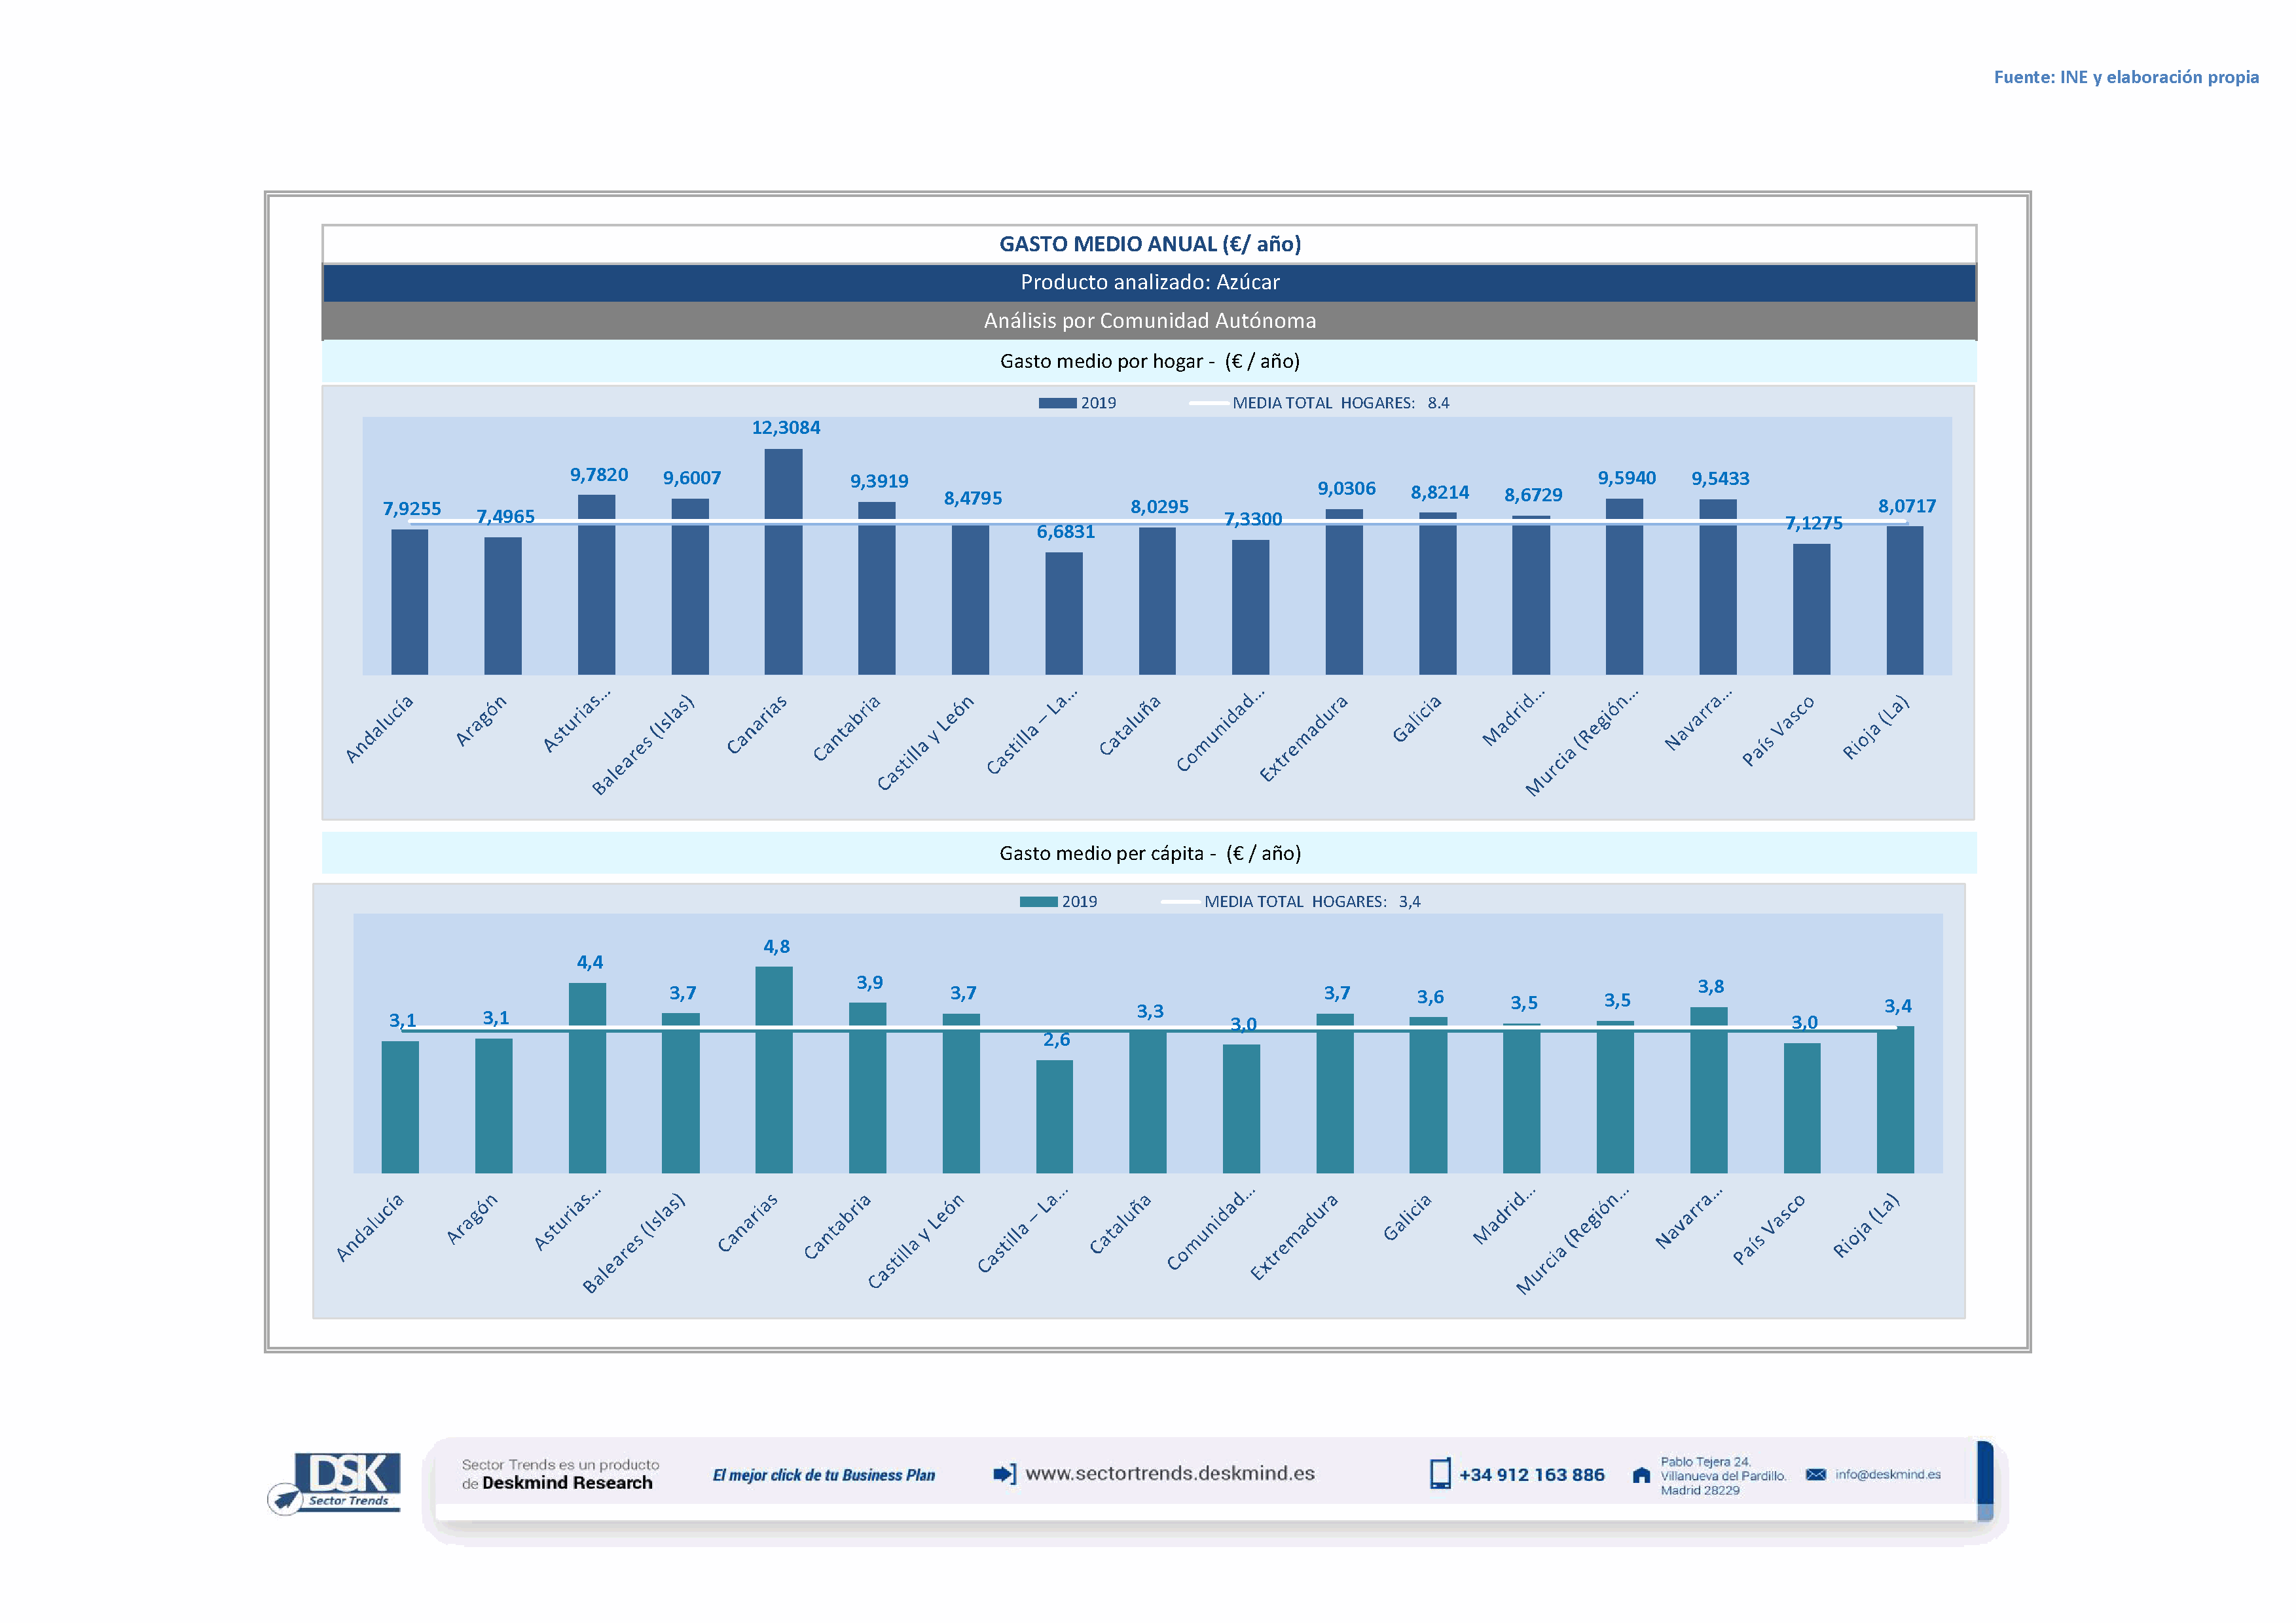The image size is (2296, 1623).
Task: Click the envelope email icon in footer
Action: [1816, 1474]
